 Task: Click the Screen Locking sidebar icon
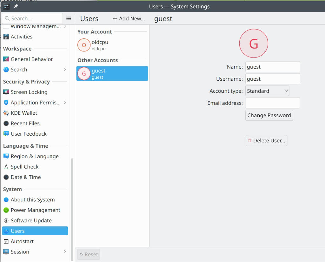(6, 92)
